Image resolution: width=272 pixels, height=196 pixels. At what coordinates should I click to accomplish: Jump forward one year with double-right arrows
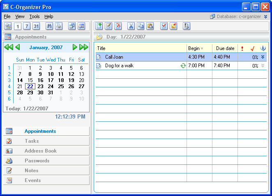(84, 47)
